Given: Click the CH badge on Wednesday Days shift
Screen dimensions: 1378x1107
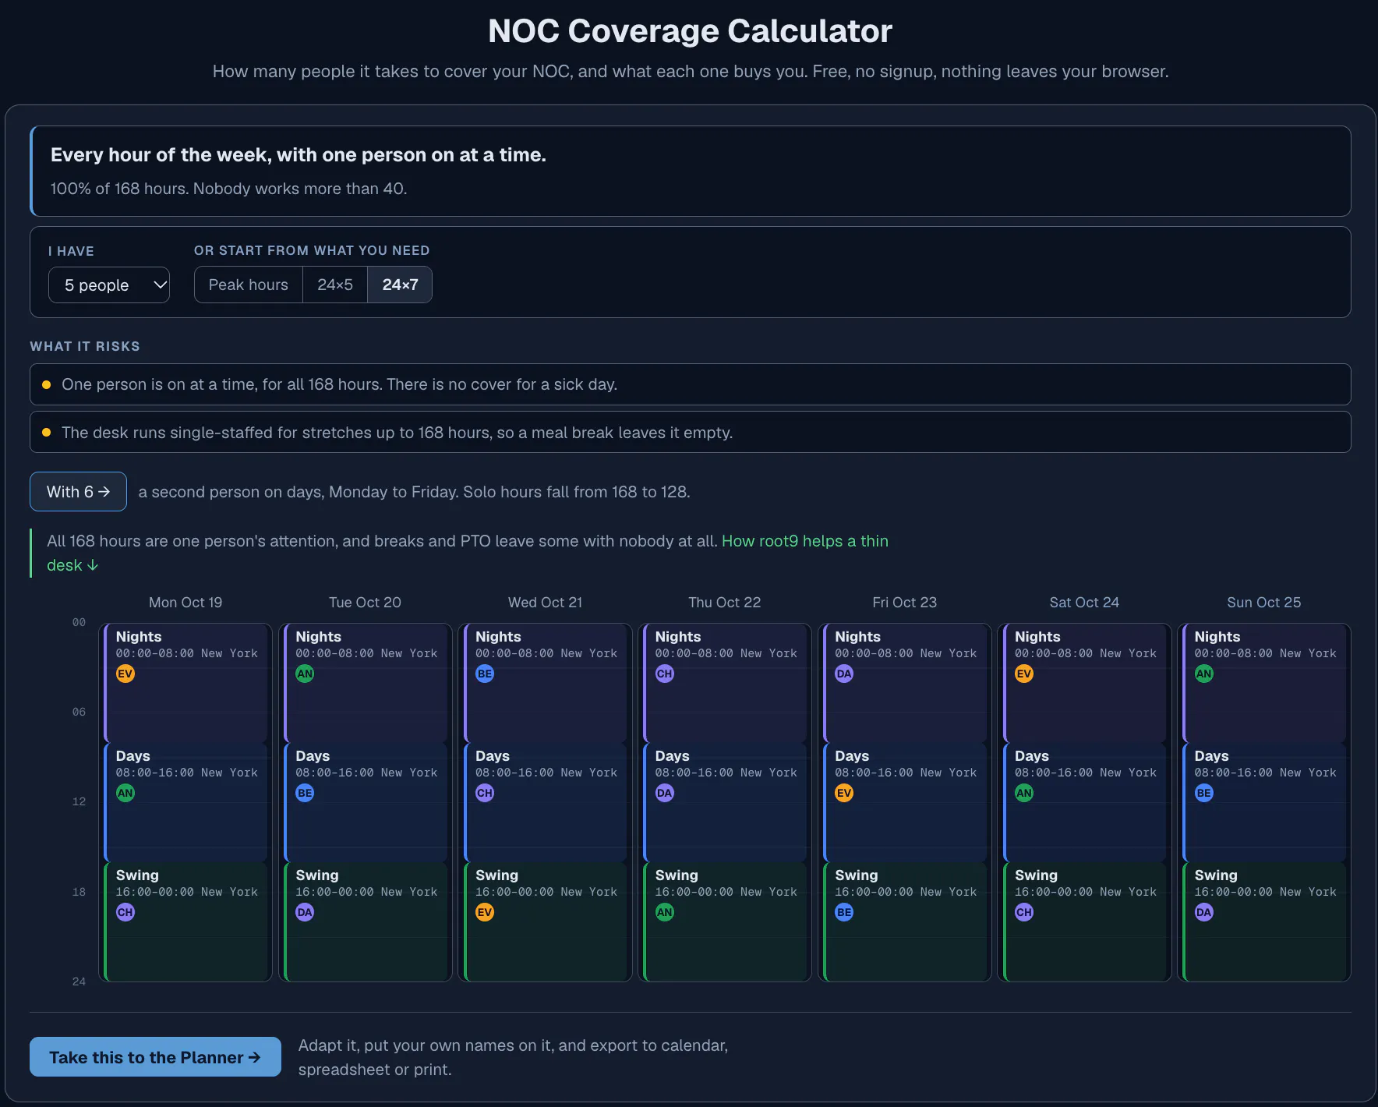Looking at the screenshot, I should 485,793.
